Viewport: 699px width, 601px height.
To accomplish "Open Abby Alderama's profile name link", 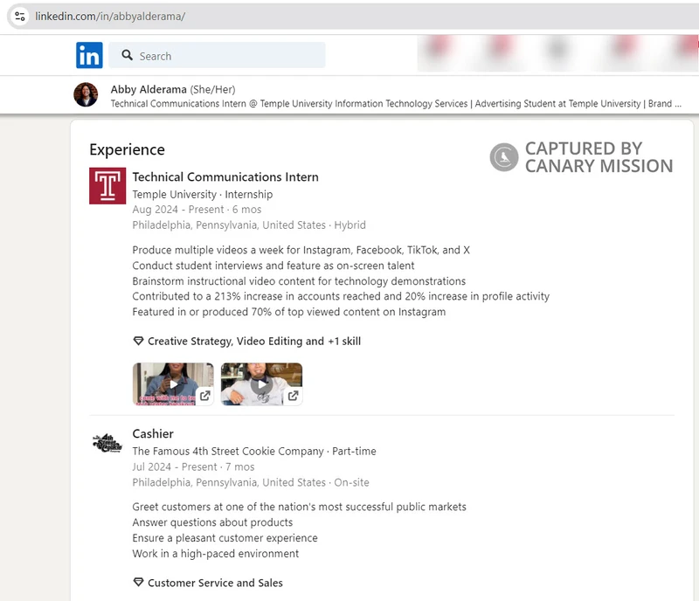I will point(147,89).
